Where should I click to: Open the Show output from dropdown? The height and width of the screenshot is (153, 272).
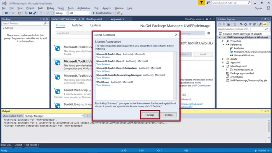(54, 116)
